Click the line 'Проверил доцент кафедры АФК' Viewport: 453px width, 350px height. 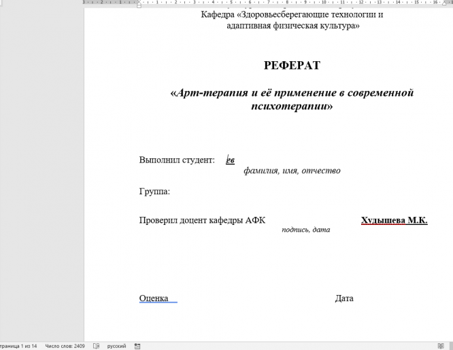[x=202, y=220]
